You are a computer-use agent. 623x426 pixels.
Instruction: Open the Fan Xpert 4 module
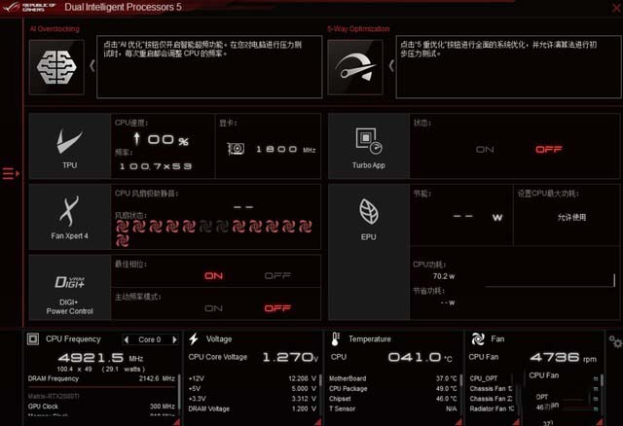click(69, 217)
